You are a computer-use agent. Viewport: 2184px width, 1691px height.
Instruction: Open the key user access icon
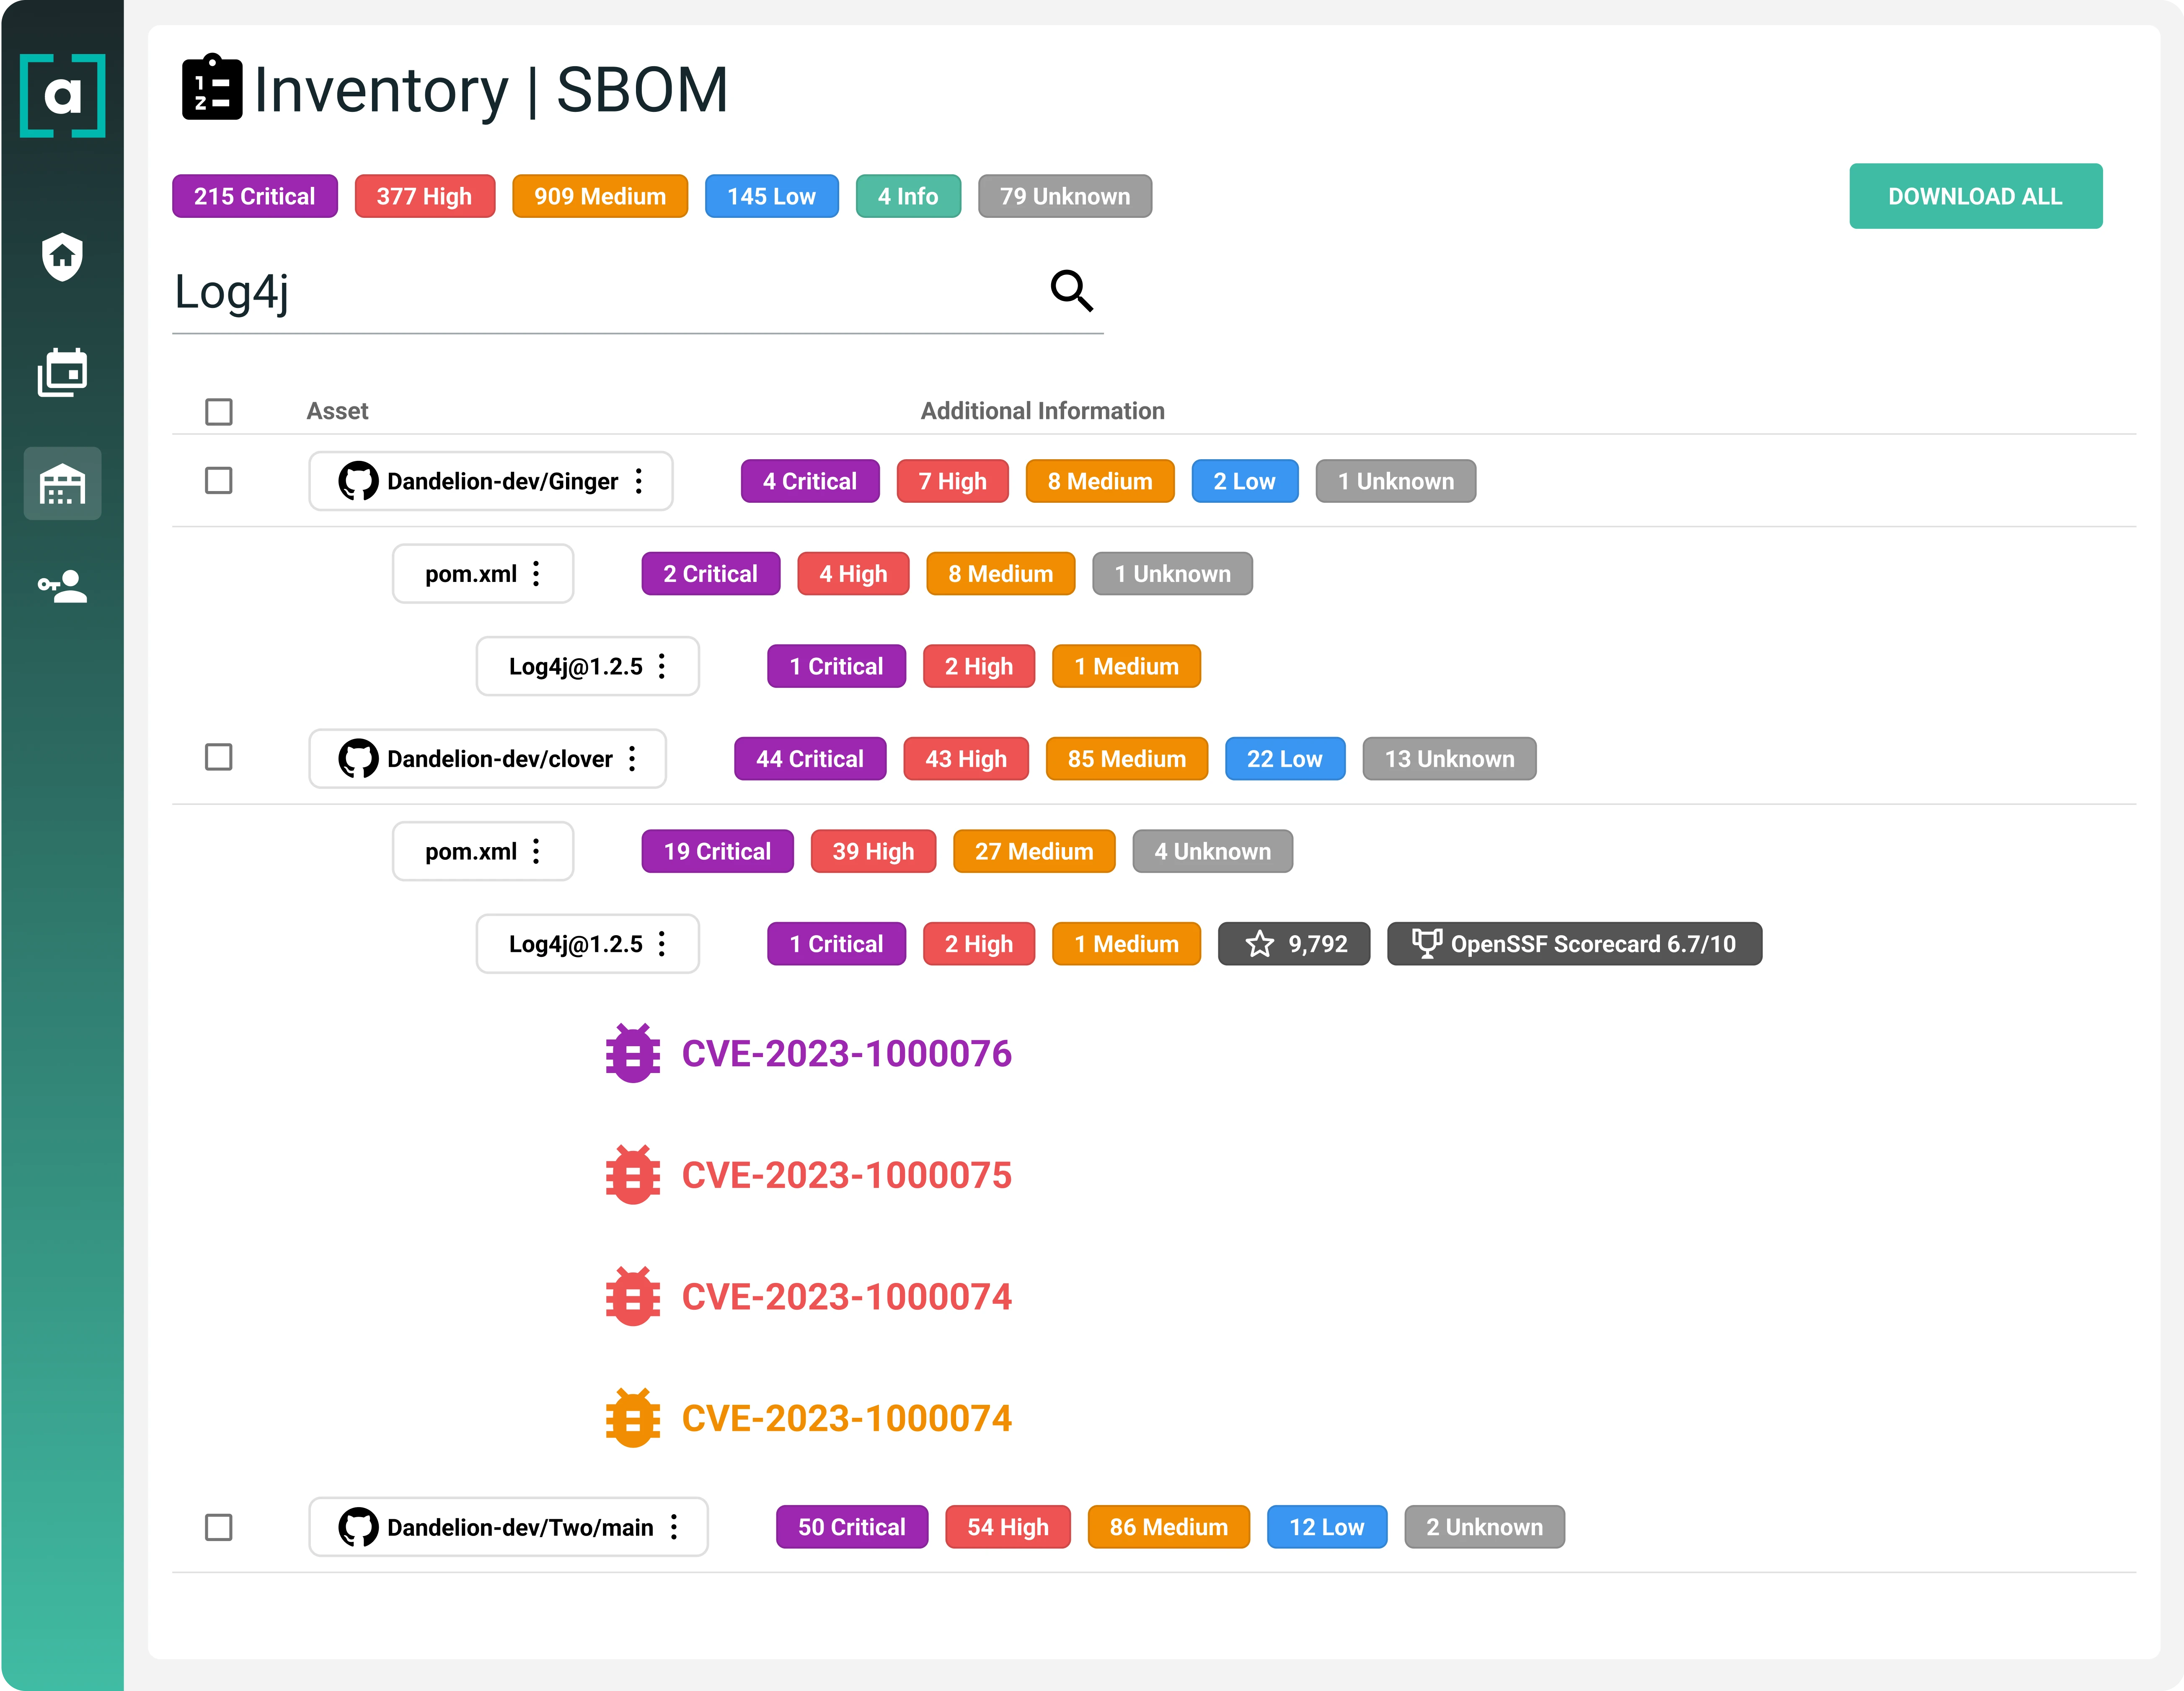[62, 586]
